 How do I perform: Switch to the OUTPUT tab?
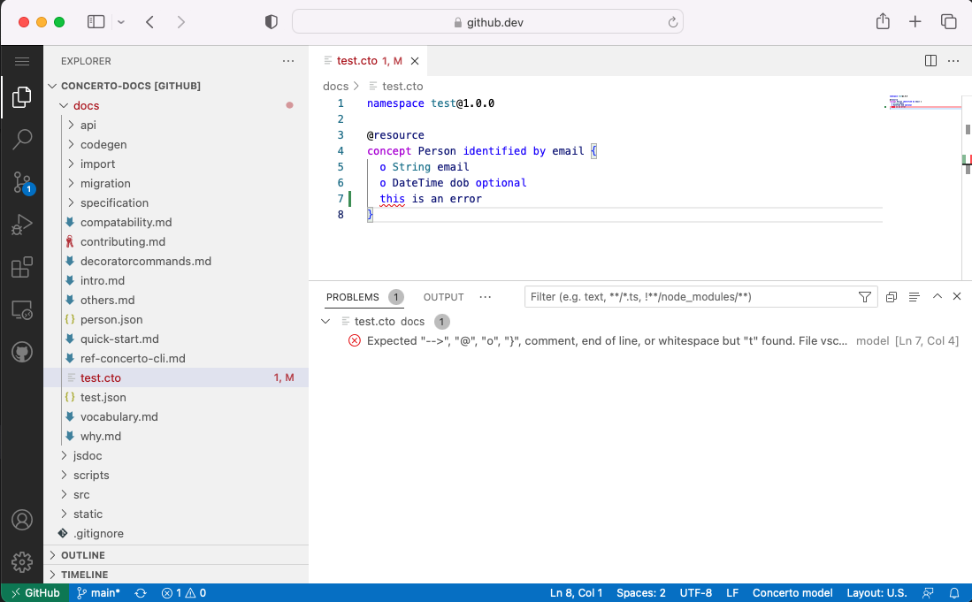pyautogui.click(x=443, y=297)
